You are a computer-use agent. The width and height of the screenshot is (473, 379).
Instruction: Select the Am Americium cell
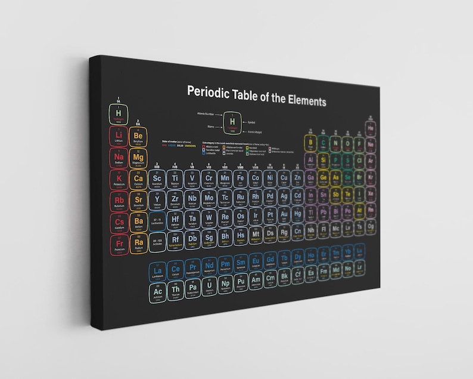pyautogui.click(x=256, y=281)
